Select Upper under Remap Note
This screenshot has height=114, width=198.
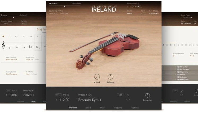[x=37, y=60]
